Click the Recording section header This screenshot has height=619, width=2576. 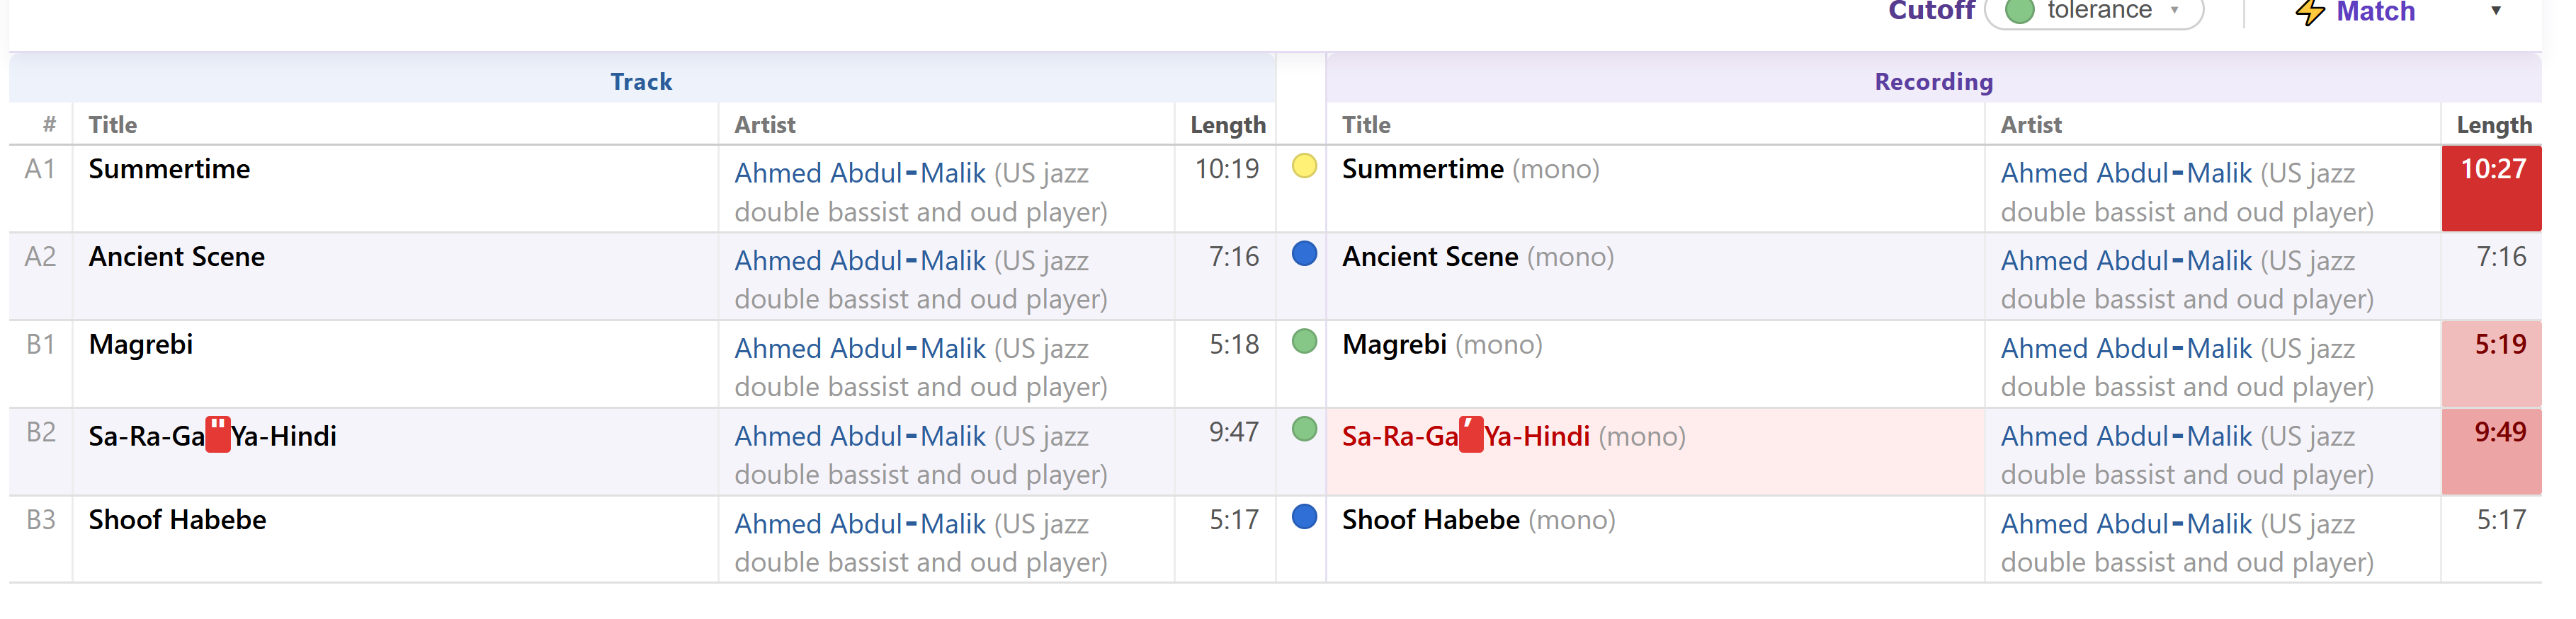coord(1933,82)
